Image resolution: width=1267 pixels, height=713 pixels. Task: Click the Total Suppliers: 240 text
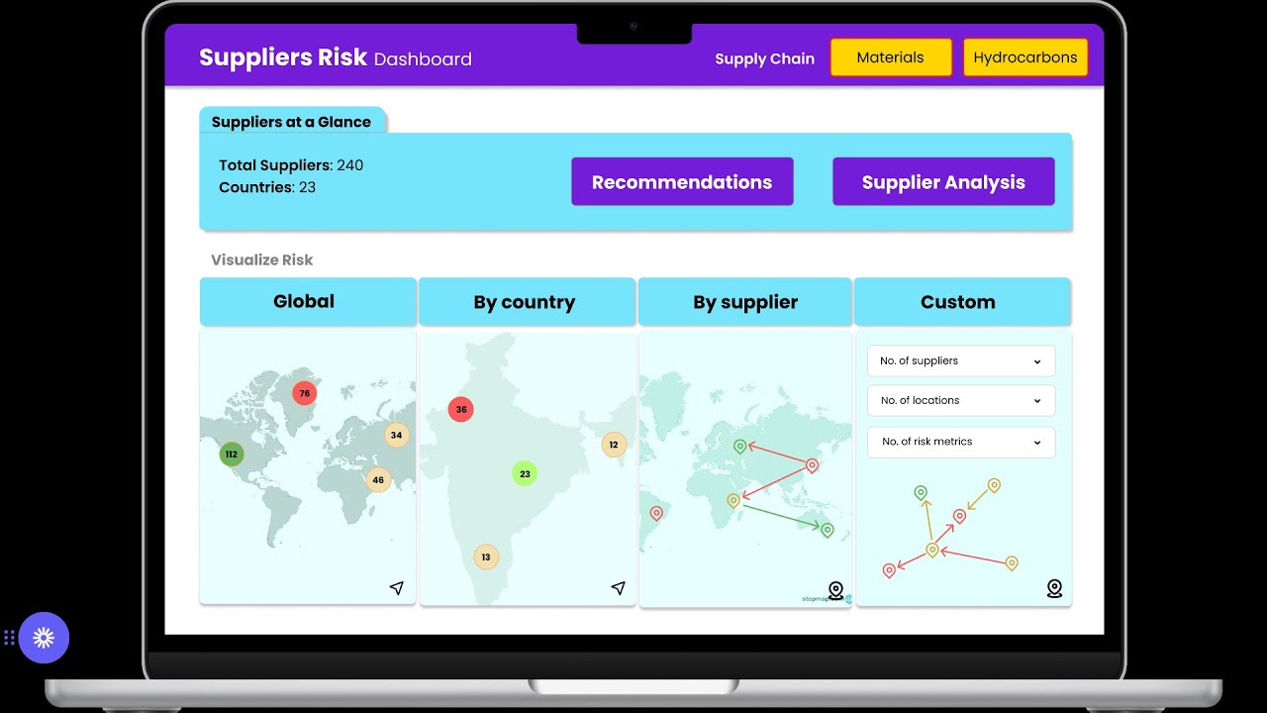(x=291, y=165)
